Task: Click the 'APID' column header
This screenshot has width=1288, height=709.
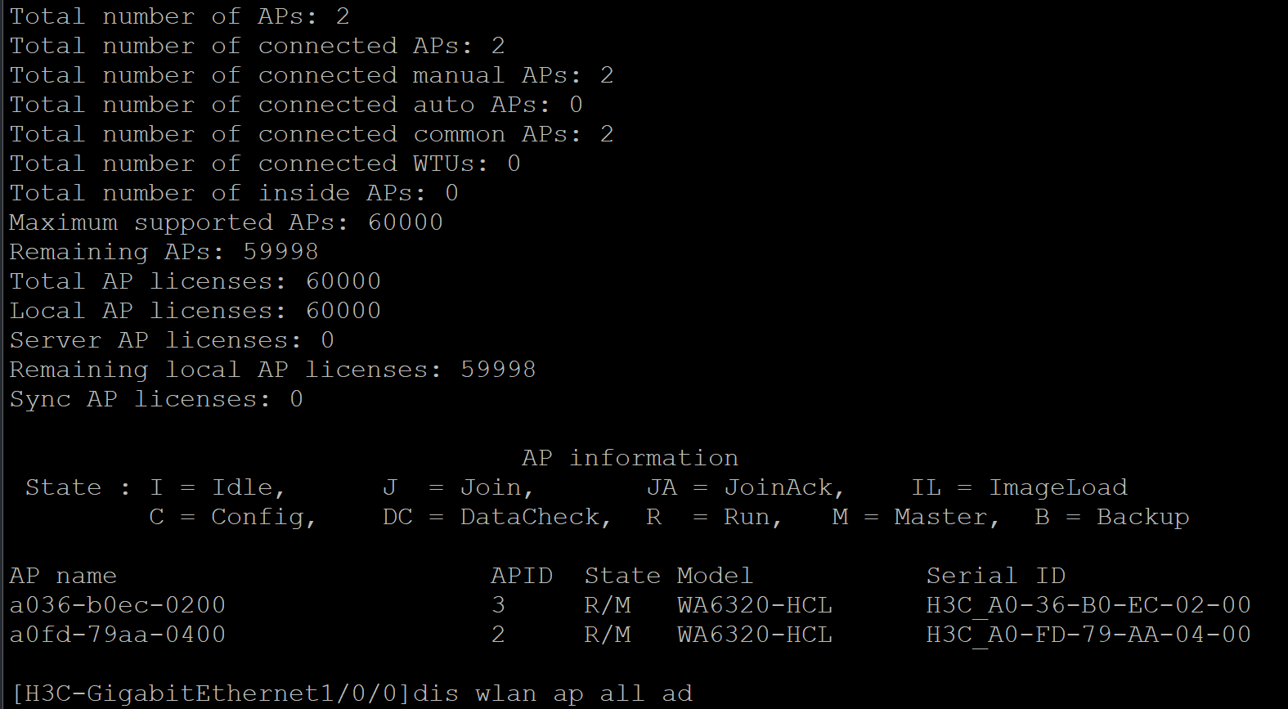Action: [x=522, y=576]
